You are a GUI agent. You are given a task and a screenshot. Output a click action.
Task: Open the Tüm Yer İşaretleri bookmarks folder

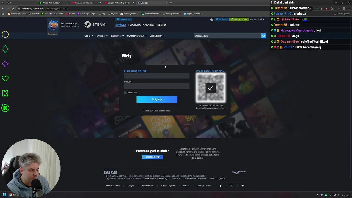342,13
